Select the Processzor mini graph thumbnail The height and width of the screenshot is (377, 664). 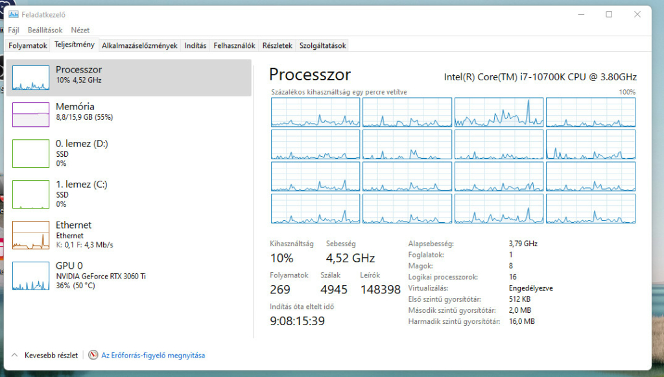point(30,77)
